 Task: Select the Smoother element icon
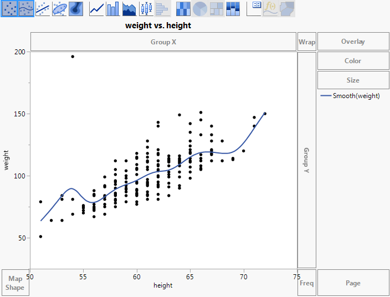click(x=26, y=9)
